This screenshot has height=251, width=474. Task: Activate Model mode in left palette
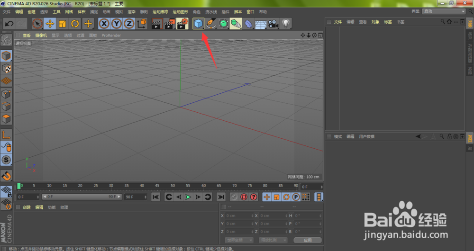(x=6, y=56)
